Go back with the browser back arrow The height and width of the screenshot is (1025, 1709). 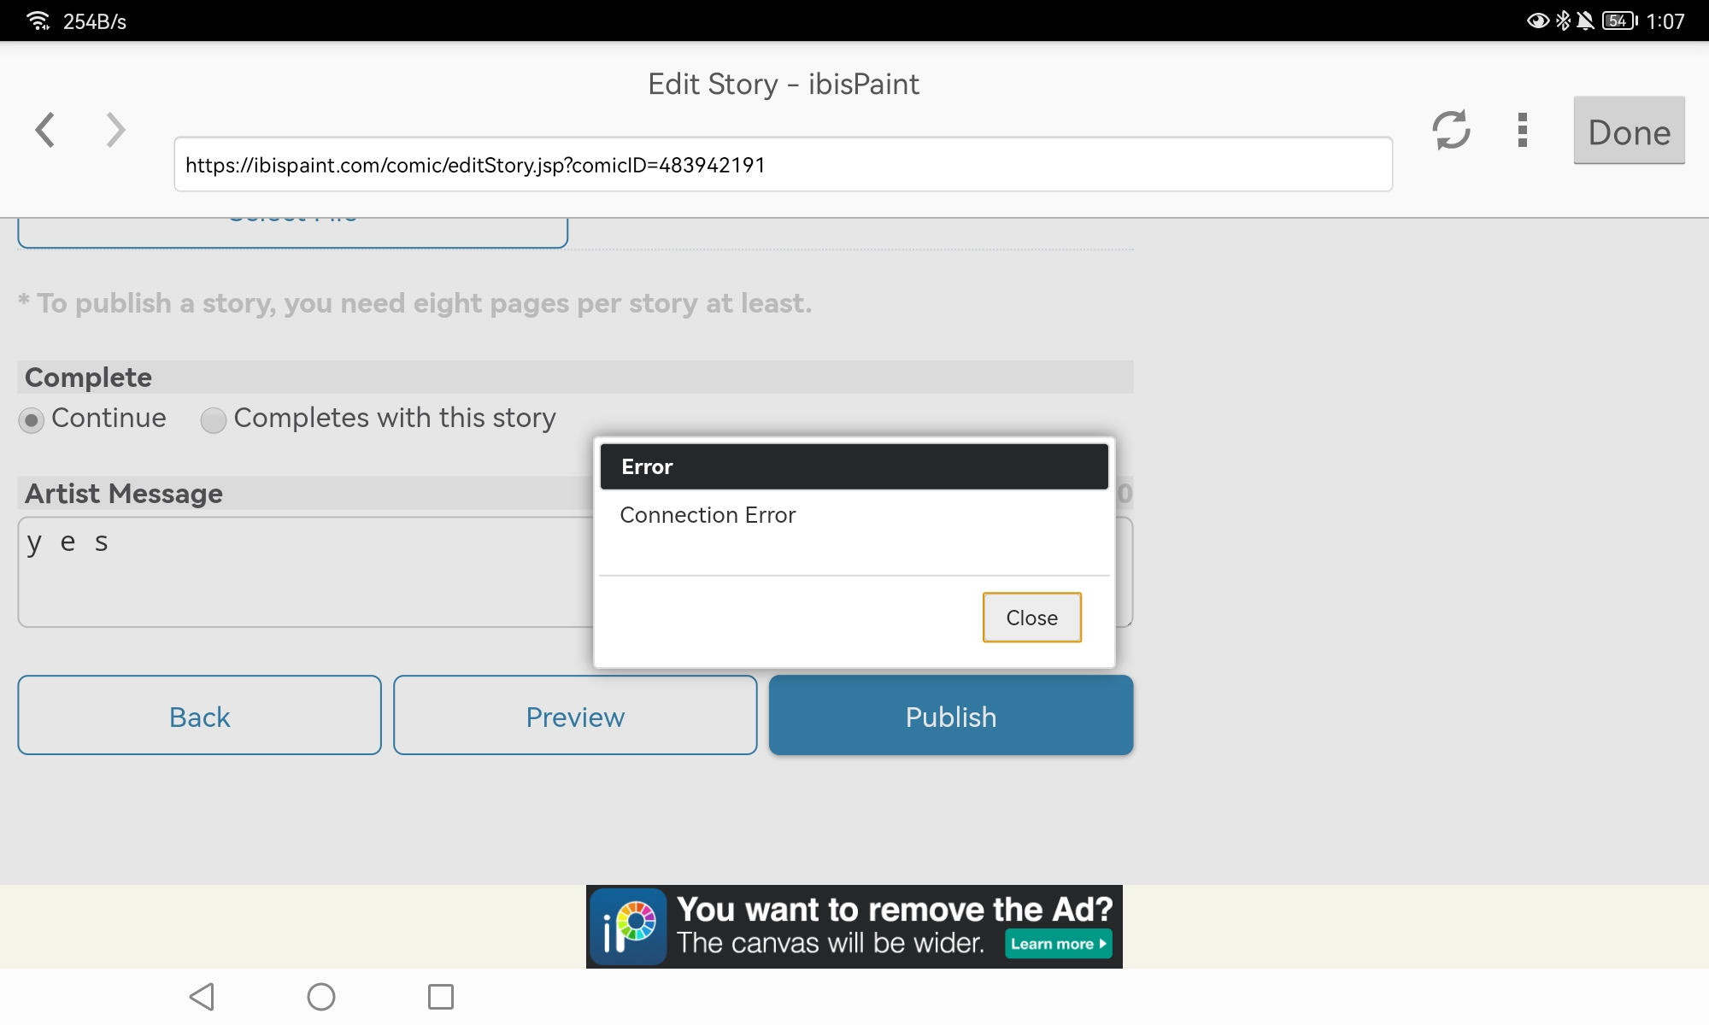point(45,130)
